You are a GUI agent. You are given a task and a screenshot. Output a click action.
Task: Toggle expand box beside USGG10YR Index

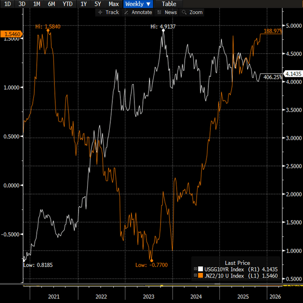195,270
